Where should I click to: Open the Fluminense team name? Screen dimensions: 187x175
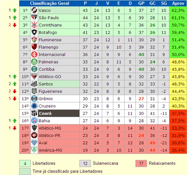pos(50,40)
